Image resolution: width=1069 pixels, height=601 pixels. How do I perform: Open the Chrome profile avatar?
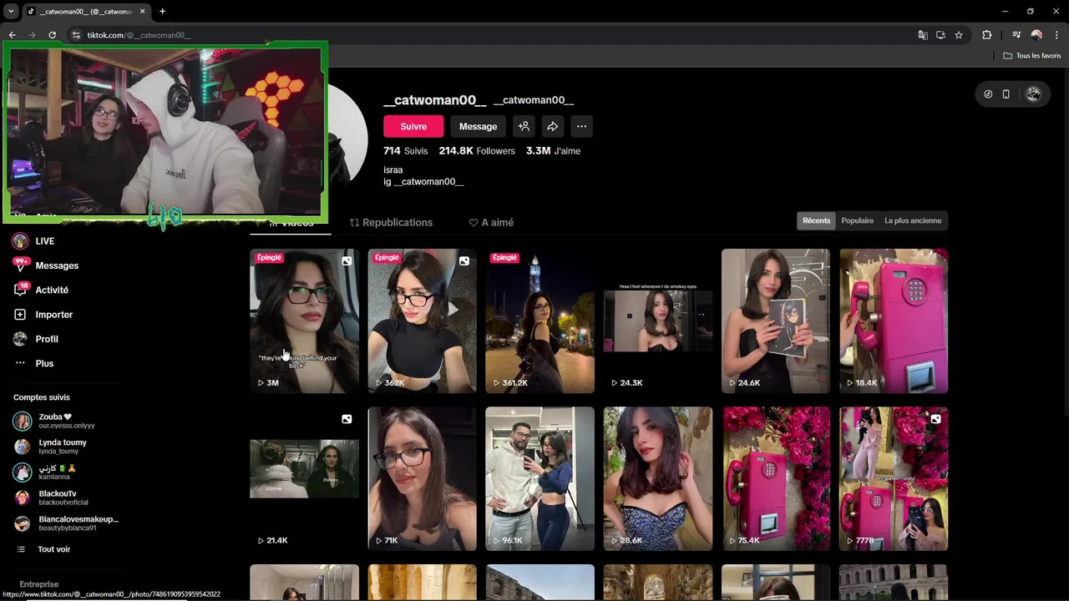point(1036,35)
